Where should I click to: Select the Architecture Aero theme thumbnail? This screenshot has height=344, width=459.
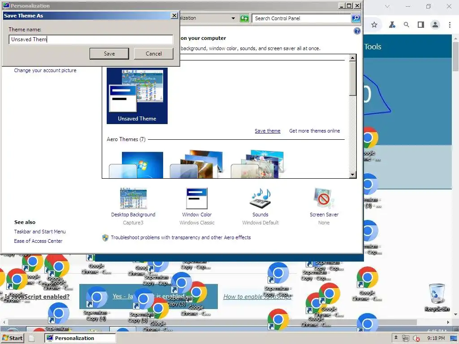click(x=197, y=164)
